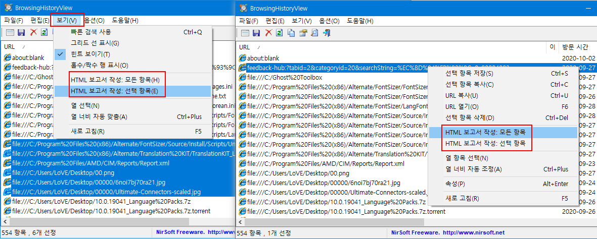
Task: Click IE icon of feedback-hub row in left window
Action: 8,67
